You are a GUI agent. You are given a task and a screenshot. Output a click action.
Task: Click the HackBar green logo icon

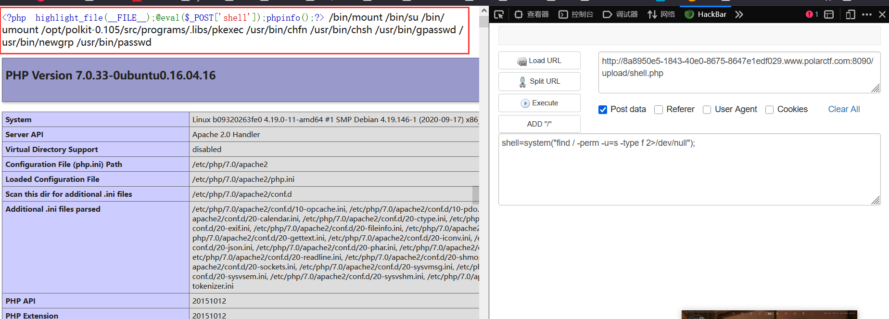pos(689,14)
